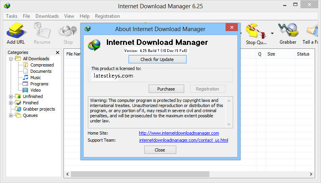Click the Q column header
This screenshot has width=321, height=183.
(x=260, y=54)
